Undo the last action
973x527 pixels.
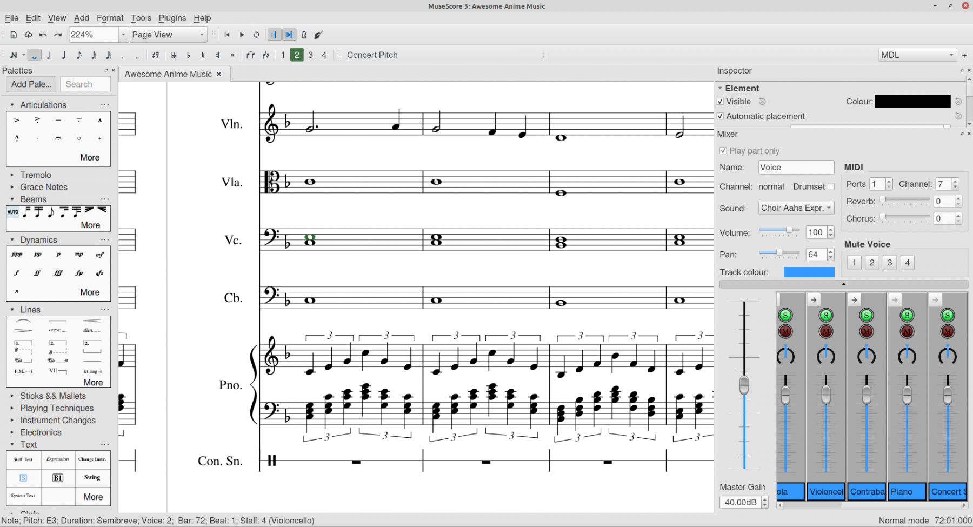tap(43, 35)
